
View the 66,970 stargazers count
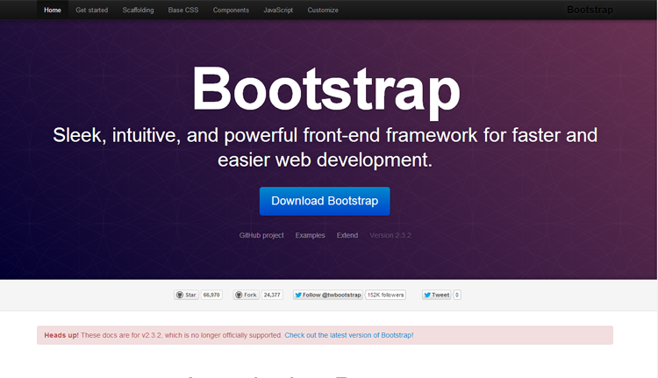pyautogui.click(x=211, y=295)
